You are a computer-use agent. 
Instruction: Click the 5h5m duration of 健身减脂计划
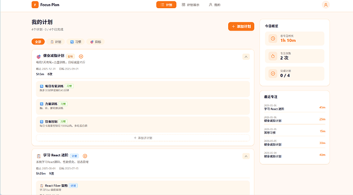40,74
